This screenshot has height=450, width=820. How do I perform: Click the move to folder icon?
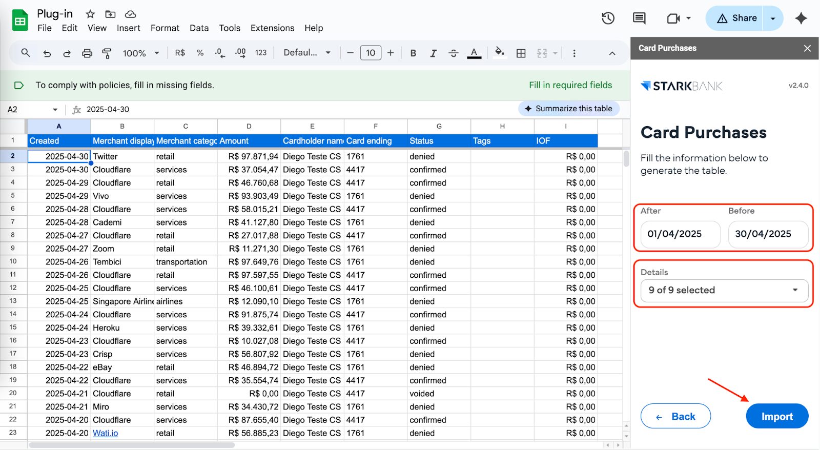(110, 14)
